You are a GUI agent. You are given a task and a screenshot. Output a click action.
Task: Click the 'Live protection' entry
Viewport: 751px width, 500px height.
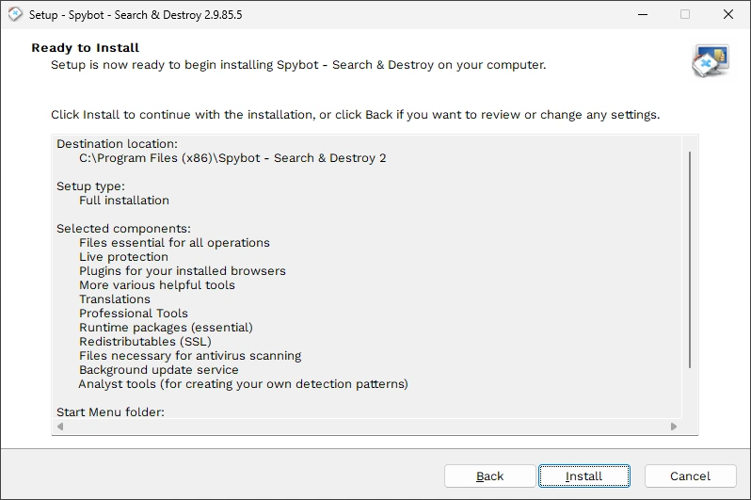[123, 257]
